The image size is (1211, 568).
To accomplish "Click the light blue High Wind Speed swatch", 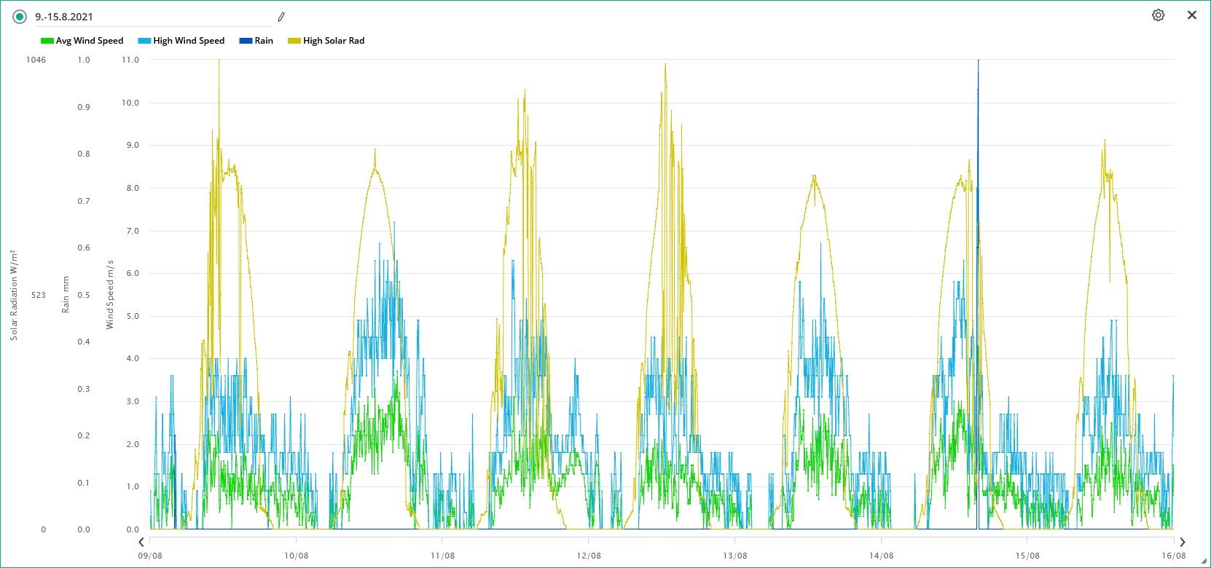I will [144, 41].
